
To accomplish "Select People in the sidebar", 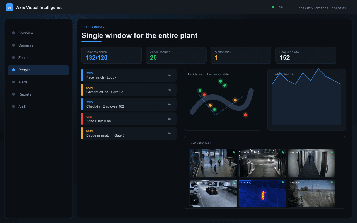I will click(38, 70).
